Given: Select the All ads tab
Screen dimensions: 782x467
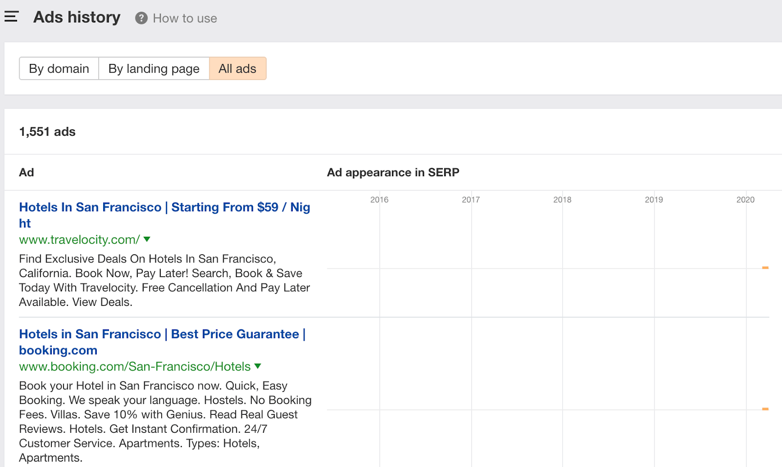Looking at the screenshot, I should [238, 69].
